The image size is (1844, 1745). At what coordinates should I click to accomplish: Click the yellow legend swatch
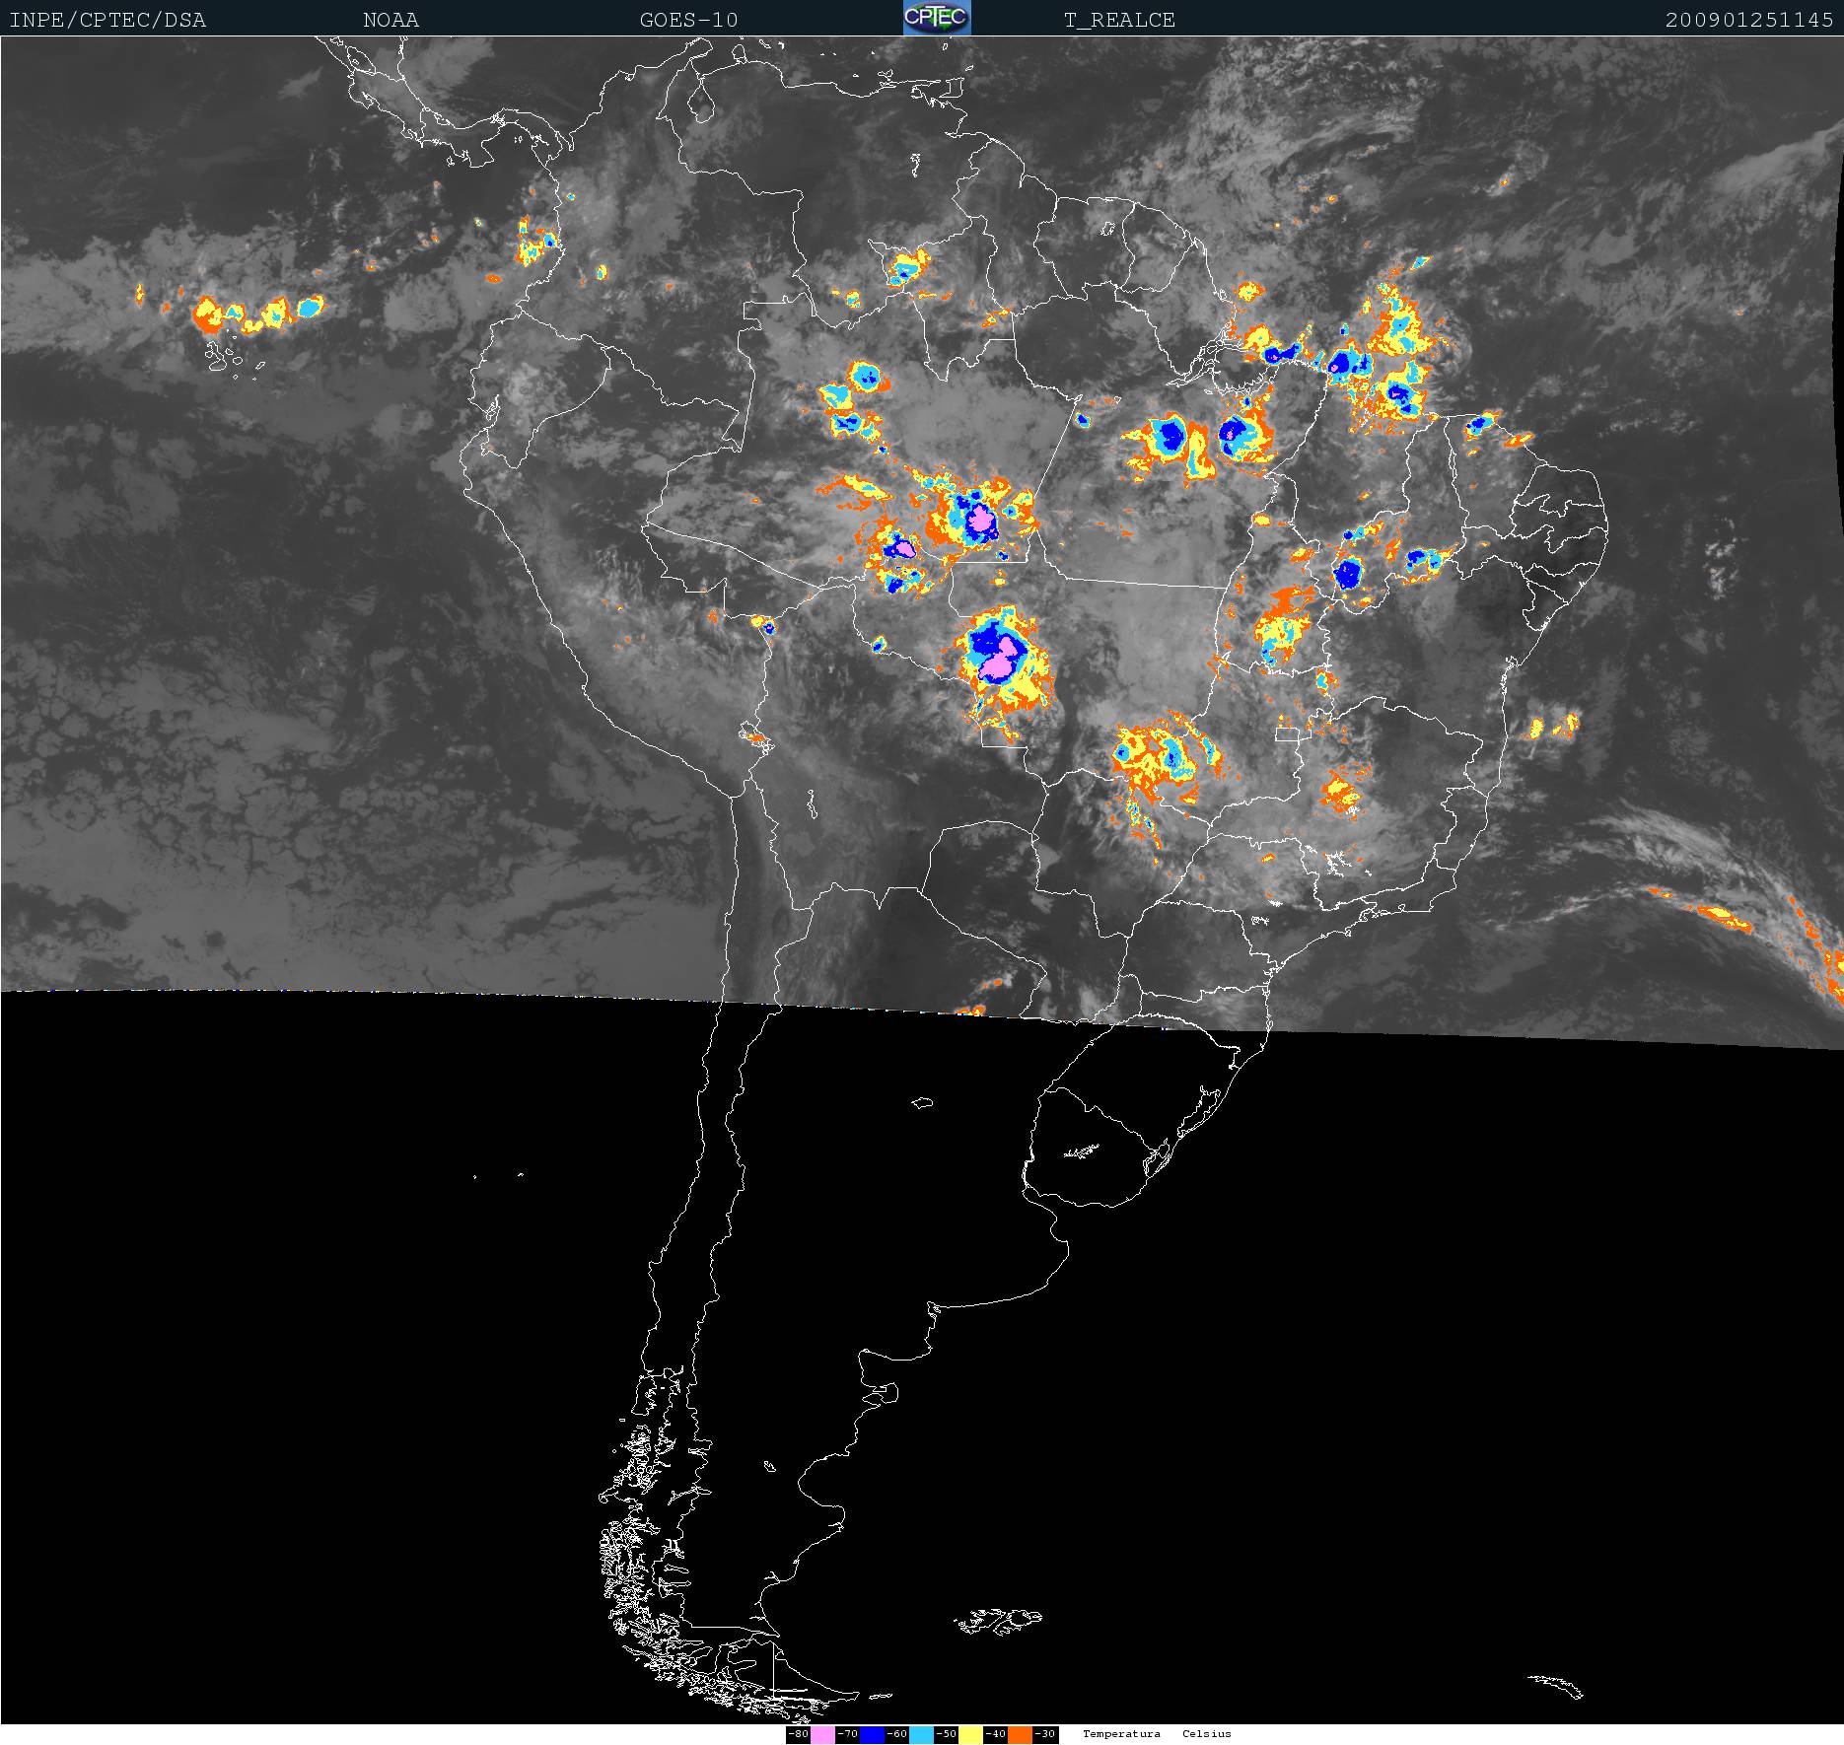tap(970, 1735)
